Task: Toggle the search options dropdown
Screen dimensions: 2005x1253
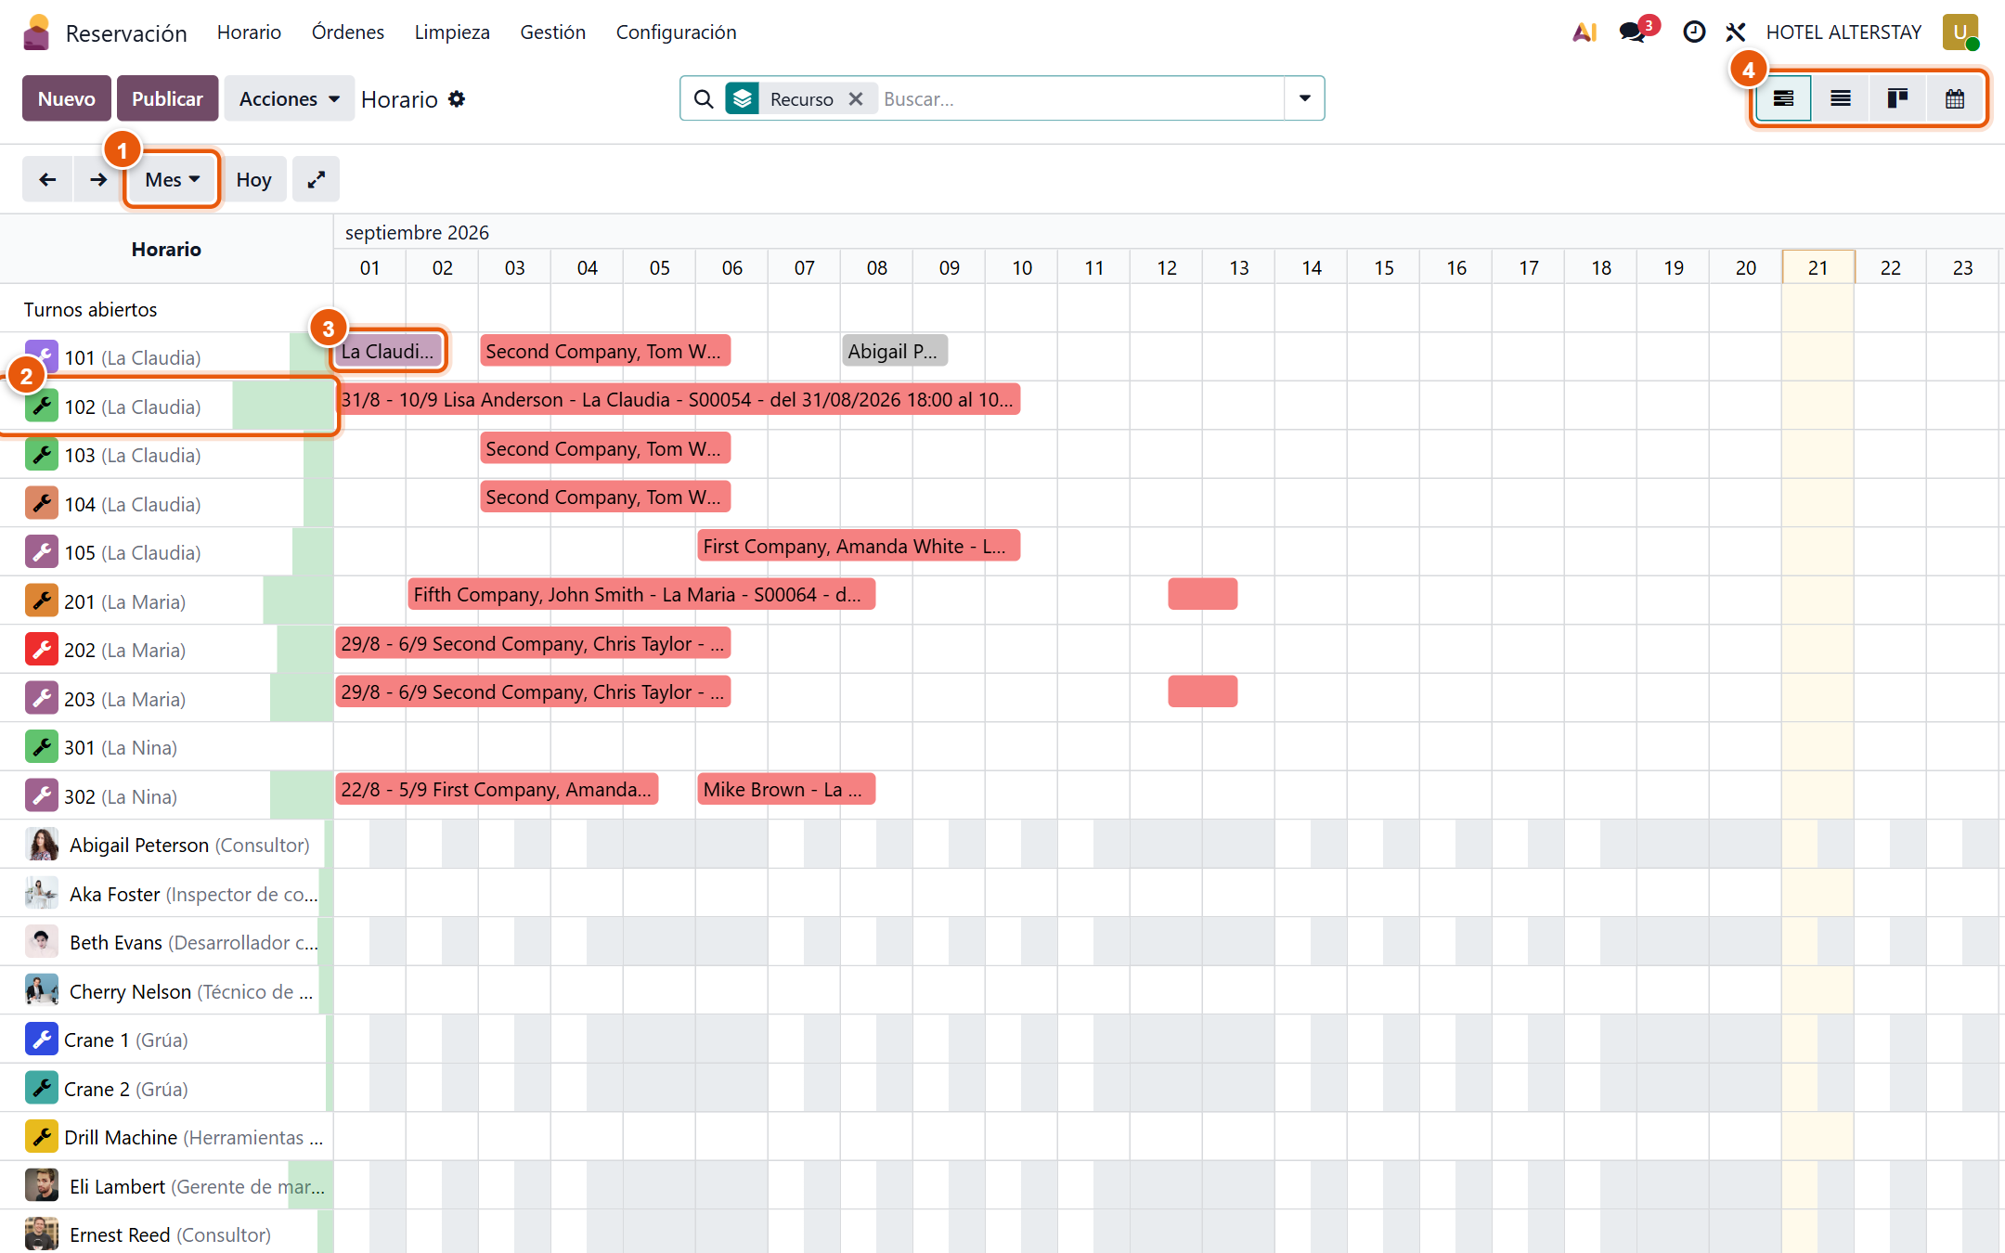Action: [x=1304, y=98]
